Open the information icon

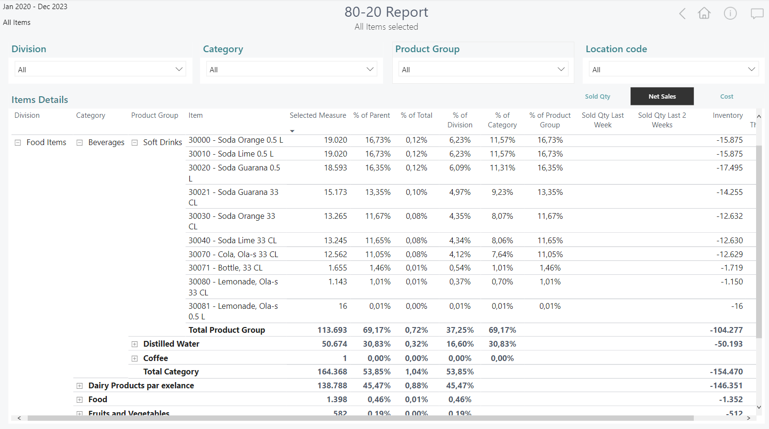pos(730,13)
